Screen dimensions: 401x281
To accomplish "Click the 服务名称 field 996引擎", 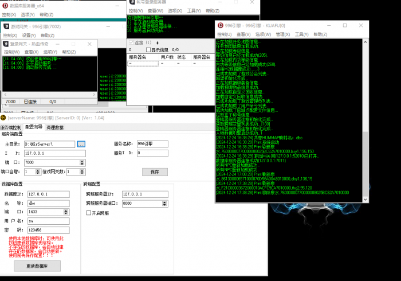I will (x=152, y=144).
